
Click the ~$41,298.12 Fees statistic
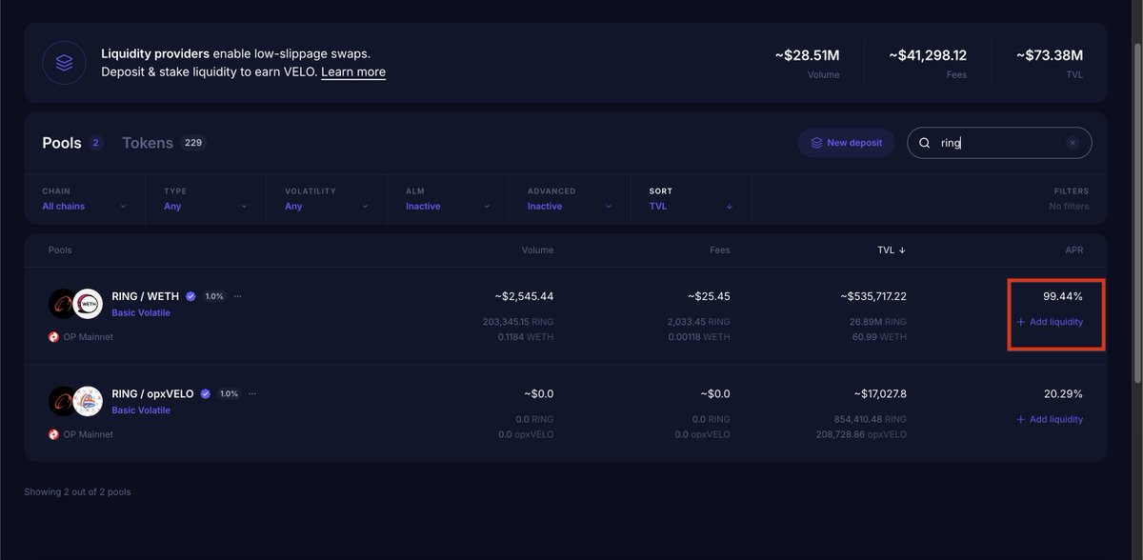[x=928, y=63]
